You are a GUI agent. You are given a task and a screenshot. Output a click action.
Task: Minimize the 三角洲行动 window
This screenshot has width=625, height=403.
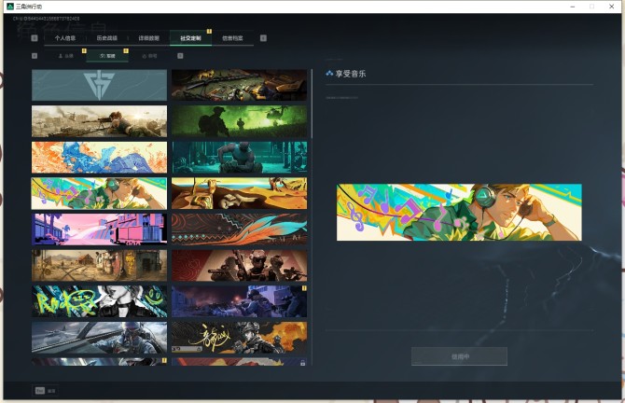click(x=573, y=7)
